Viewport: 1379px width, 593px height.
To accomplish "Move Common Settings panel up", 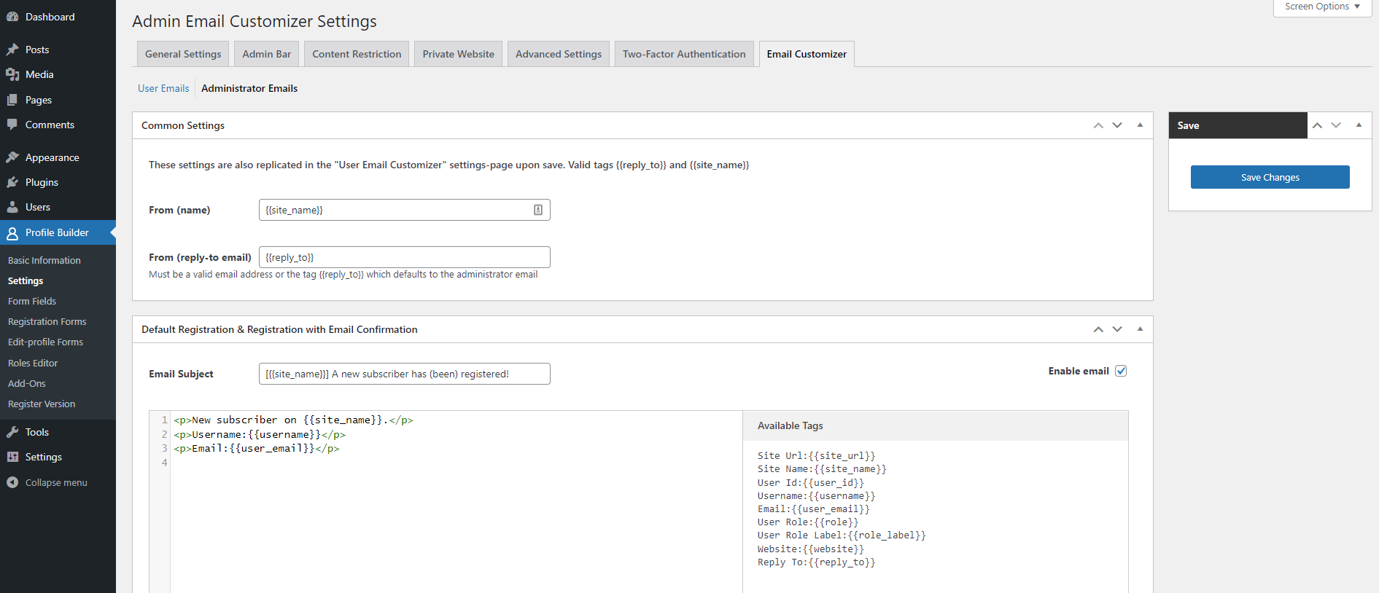I will [1098, 125].
